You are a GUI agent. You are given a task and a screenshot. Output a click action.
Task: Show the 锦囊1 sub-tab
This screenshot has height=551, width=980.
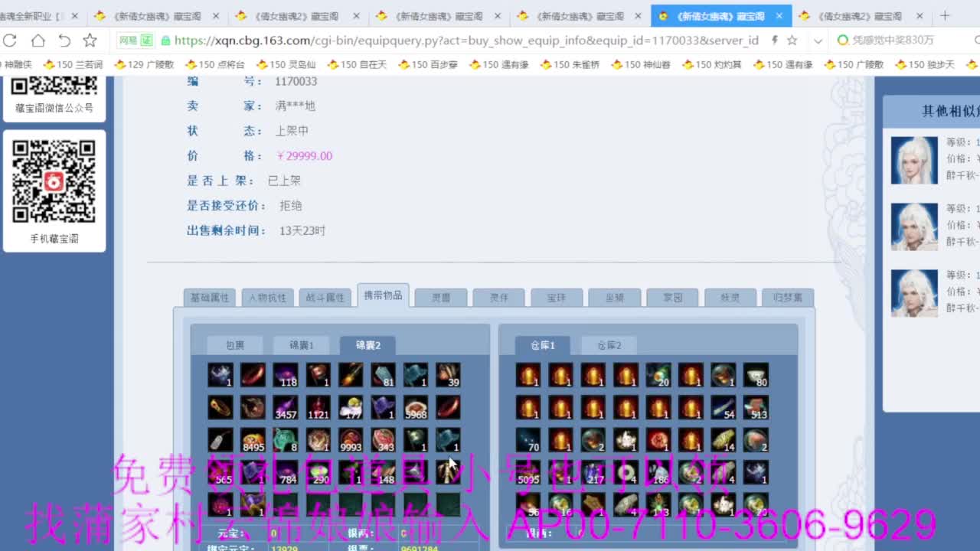click(x=301, y=345)
